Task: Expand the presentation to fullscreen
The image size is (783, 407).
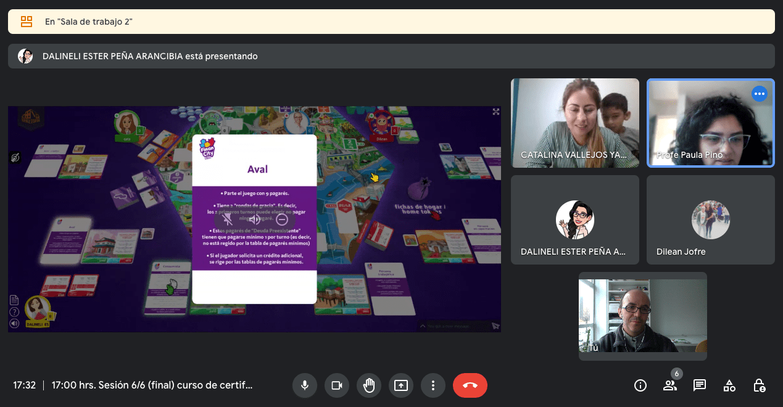Action: [495, 112]
